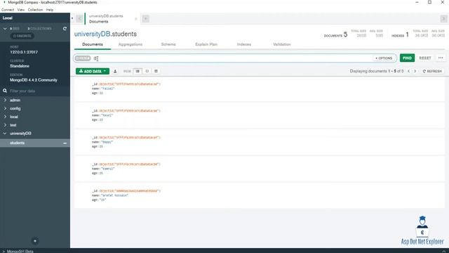Click the sidebar search magnifier icon
Screen dimensions: 449x253
5,91
